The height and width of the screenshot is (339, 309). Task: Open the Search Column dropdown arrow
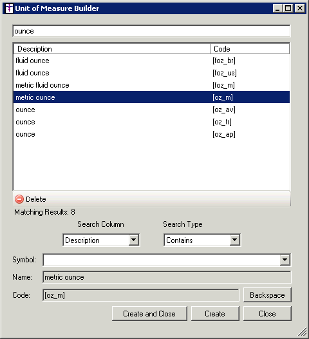134,240
